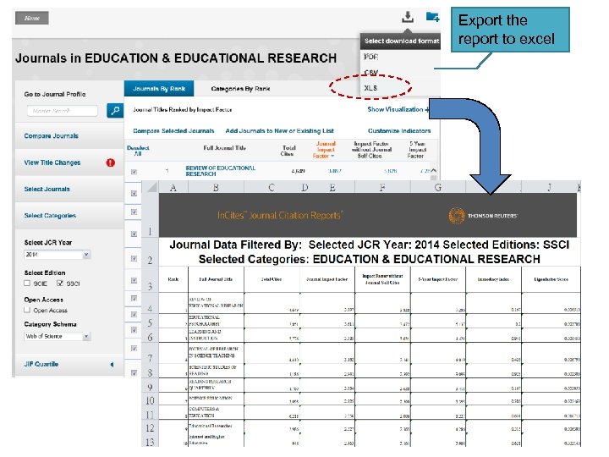The image size is (609, 457).
Task: Click the red alert icon beside View Title Changes
Action: tap(111, 162)
